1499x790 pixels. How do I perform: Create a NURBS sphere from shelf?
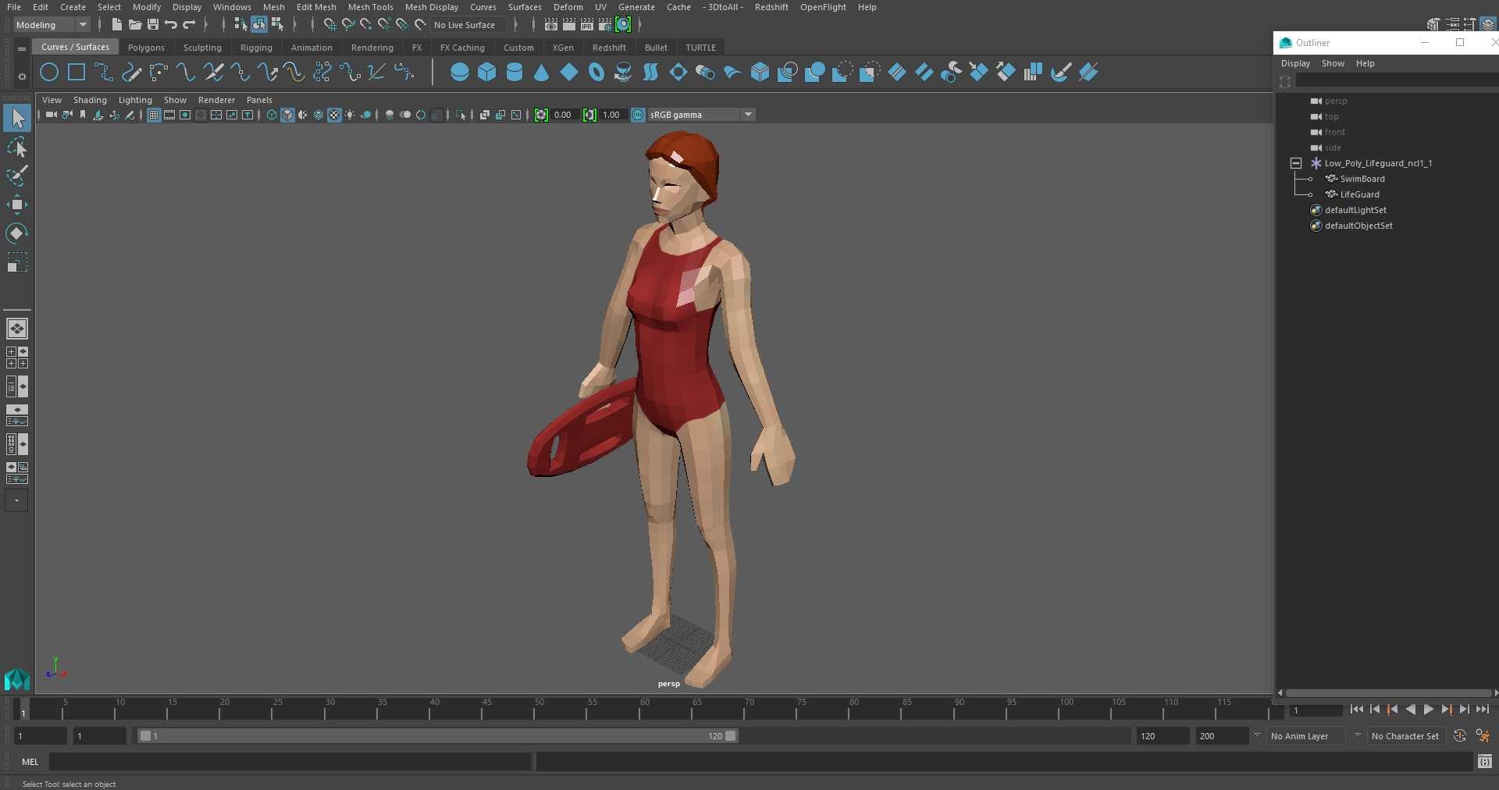click(460, 73)
